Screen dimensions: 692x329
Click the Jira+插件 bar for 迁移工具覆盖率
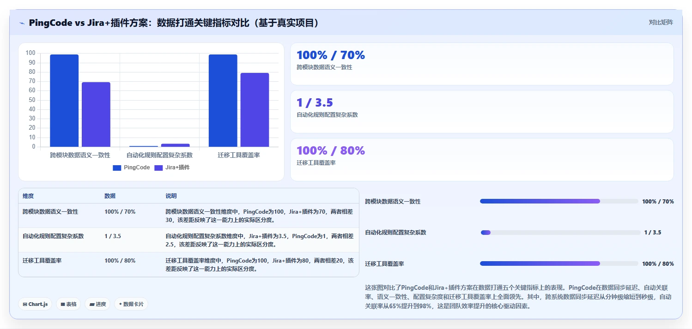click(x=255, y=110)
